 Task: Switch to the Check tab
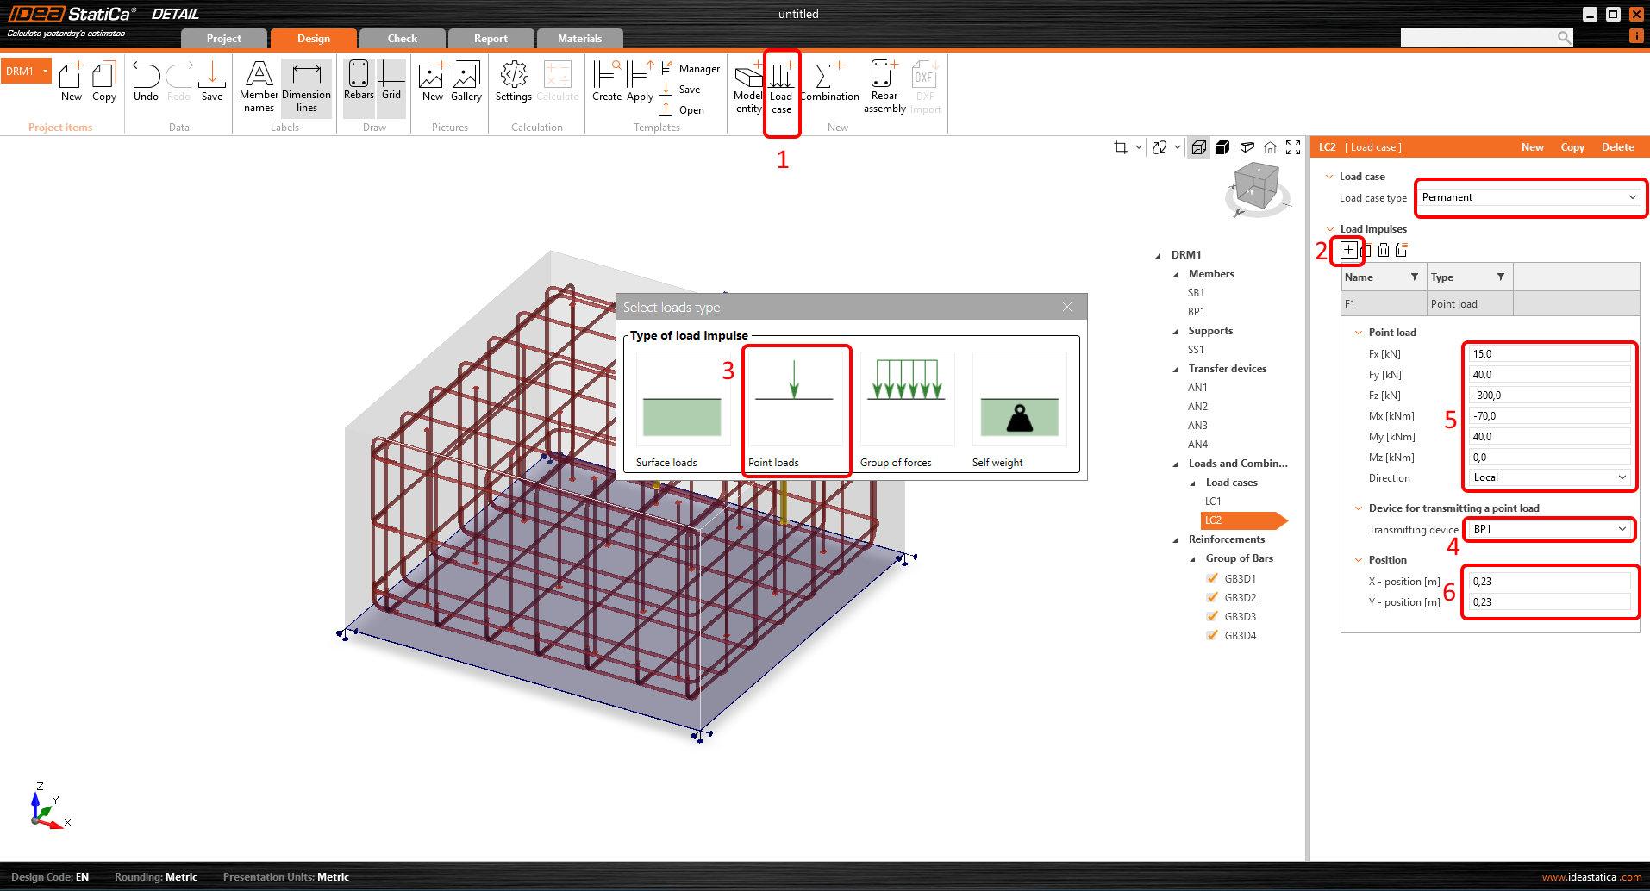pos(402,39)
